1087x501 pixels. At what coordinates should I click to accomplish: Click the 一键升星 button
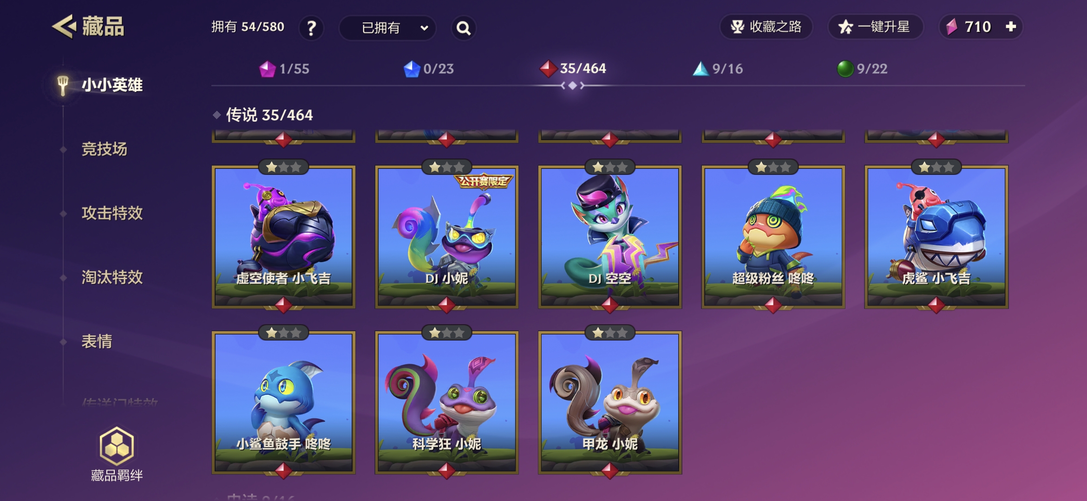tap(875, 27)
